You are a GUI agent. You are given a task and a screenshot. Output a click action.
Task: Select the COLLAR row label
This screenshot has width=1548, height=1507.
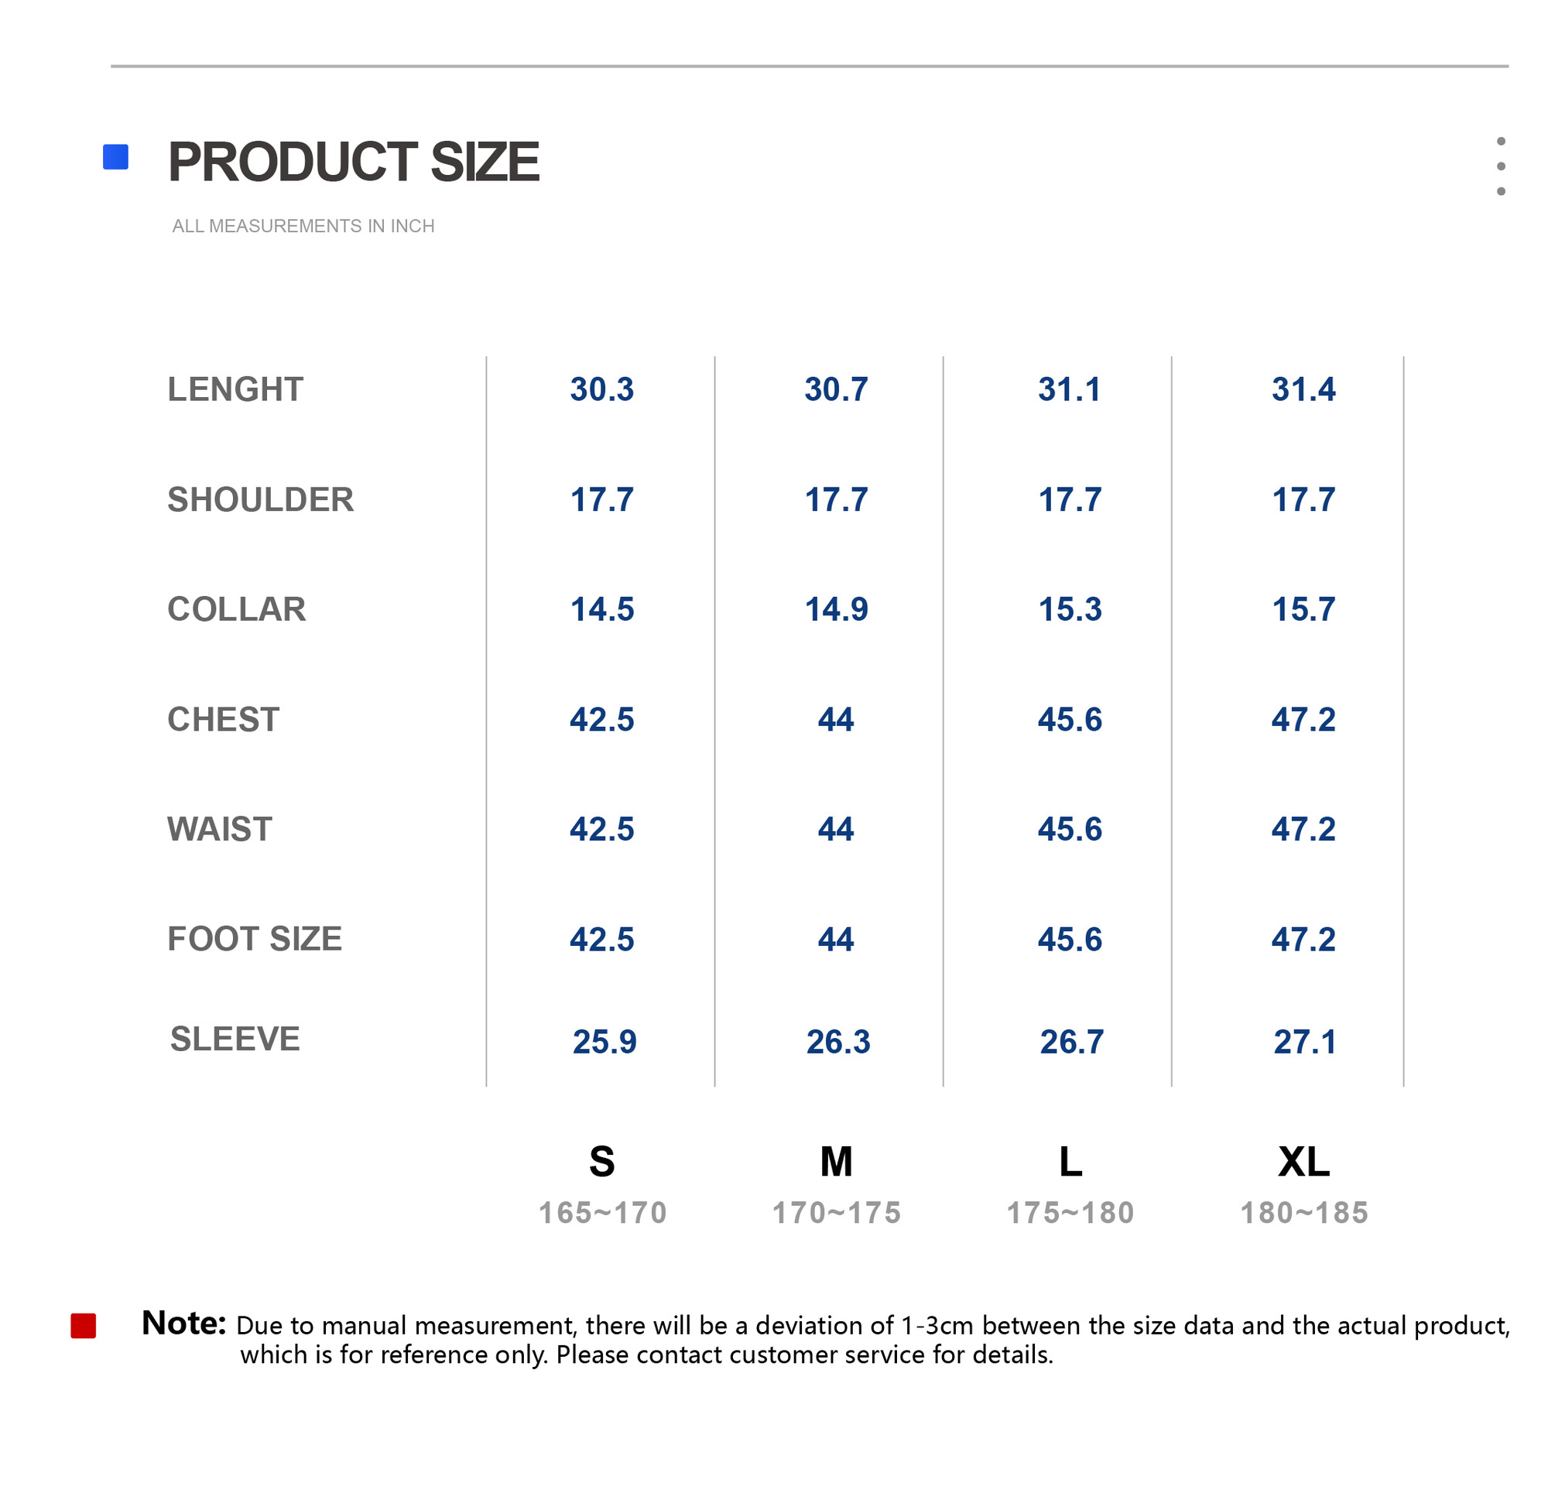click(x=237, y=609)
